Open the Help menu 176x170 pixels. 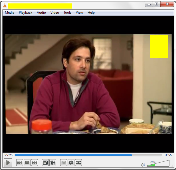tap(91, 13)
